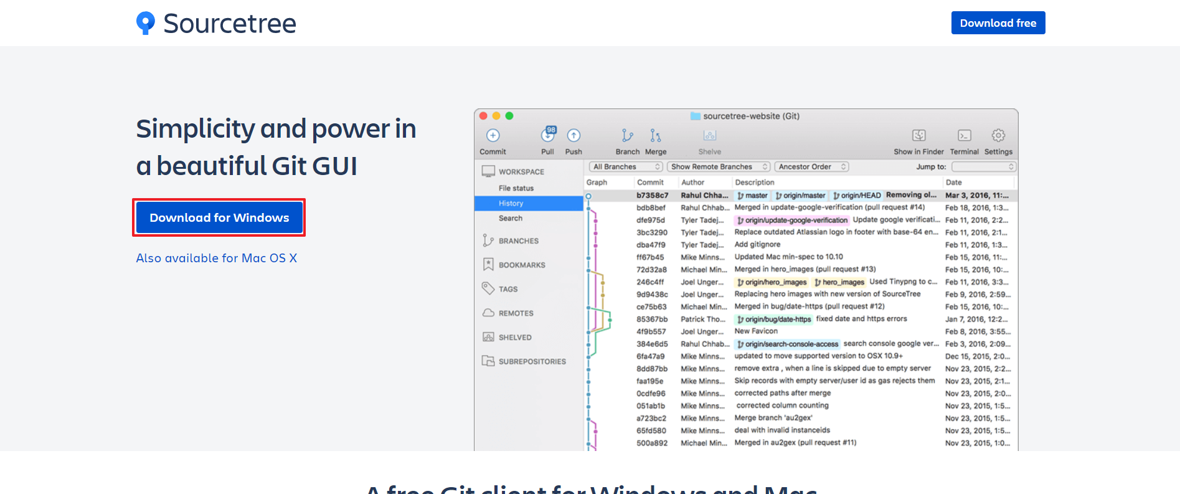1180x494 pixels.
Task: Click the Branches sidebar icon
Action: click(x=488, y=240)
